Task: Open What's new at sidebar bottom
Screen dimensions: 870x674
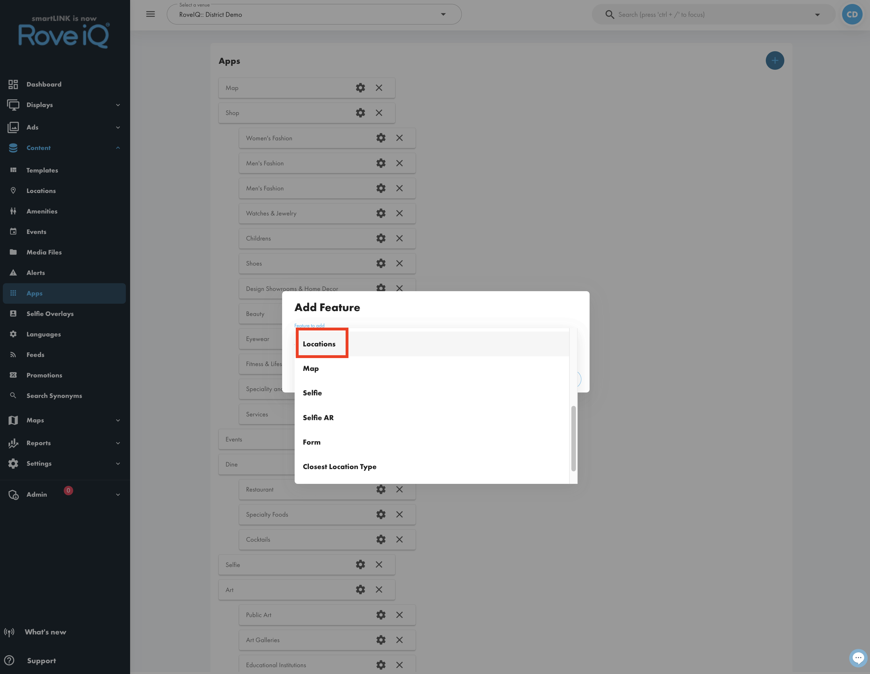Action: [46, 632]
